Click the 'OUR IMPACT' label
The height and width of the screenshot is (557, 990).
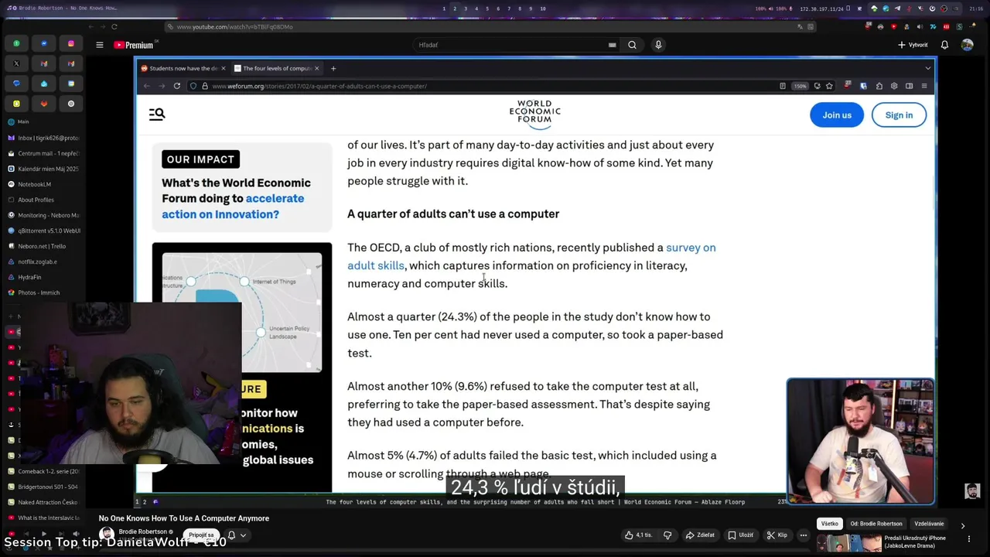click(200, 159)
